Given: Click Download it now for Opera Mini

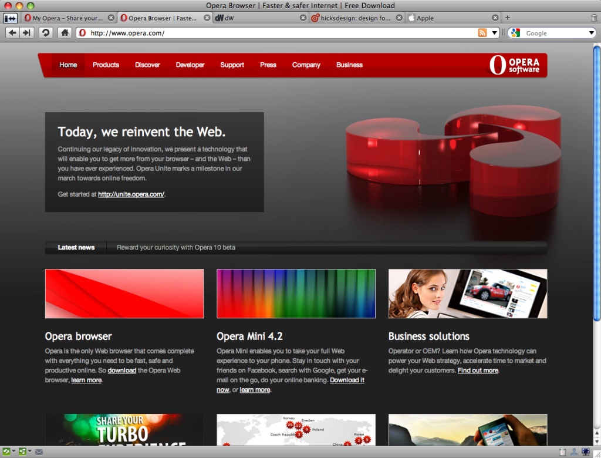Looking at the screenshot, I should tap(347, 380).
